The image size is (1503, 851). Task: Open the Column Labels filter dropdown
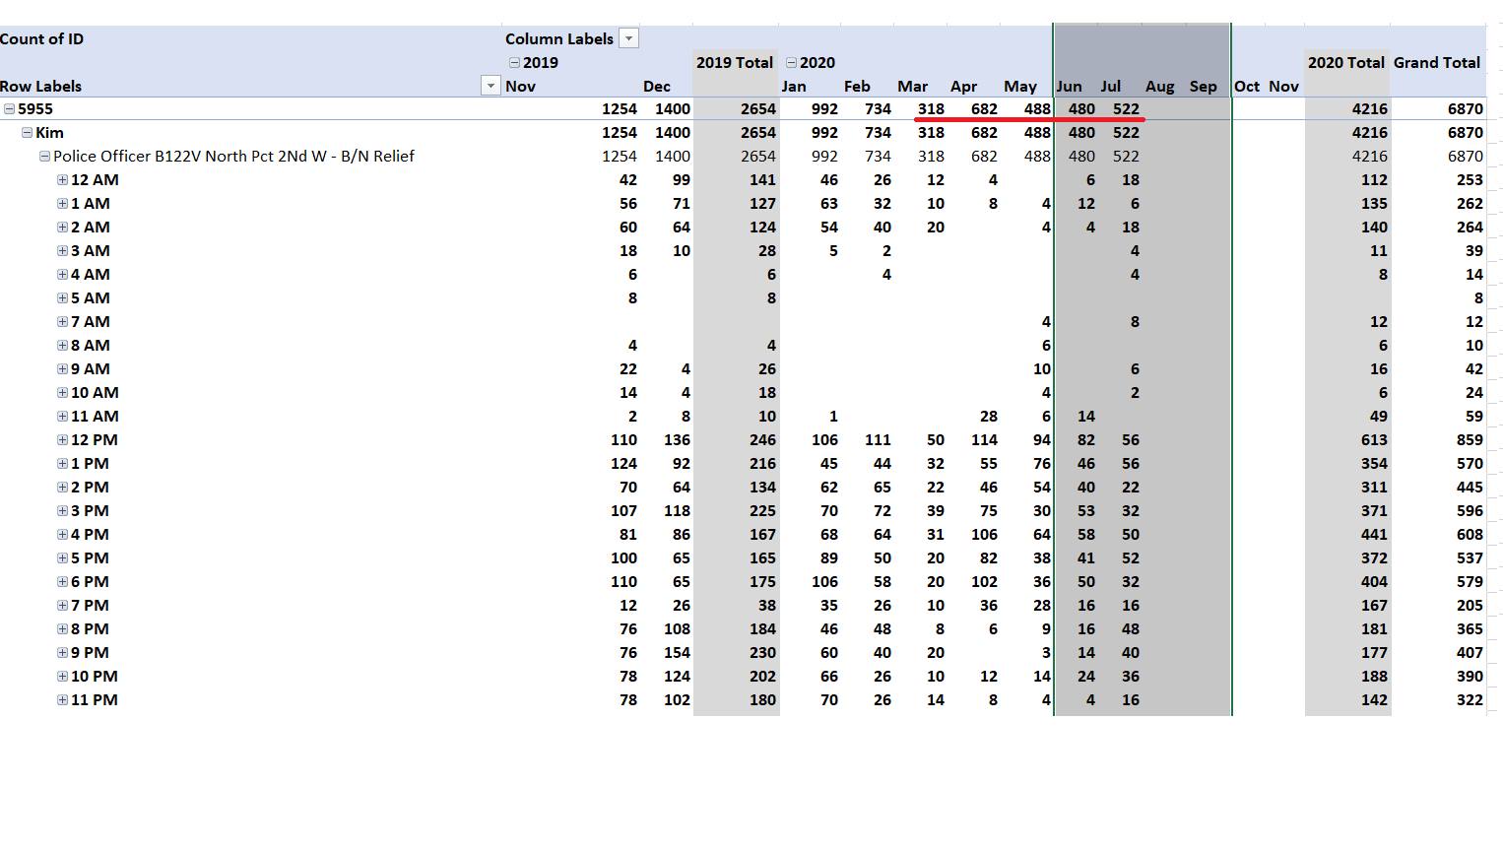628,38
